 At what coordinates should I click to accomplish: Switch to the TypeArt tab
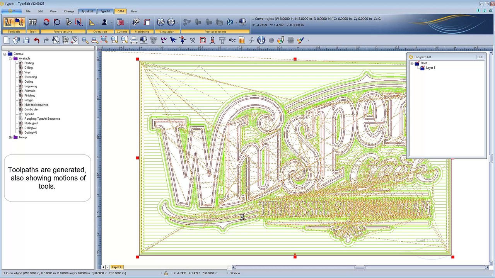[x=106, y=11]
